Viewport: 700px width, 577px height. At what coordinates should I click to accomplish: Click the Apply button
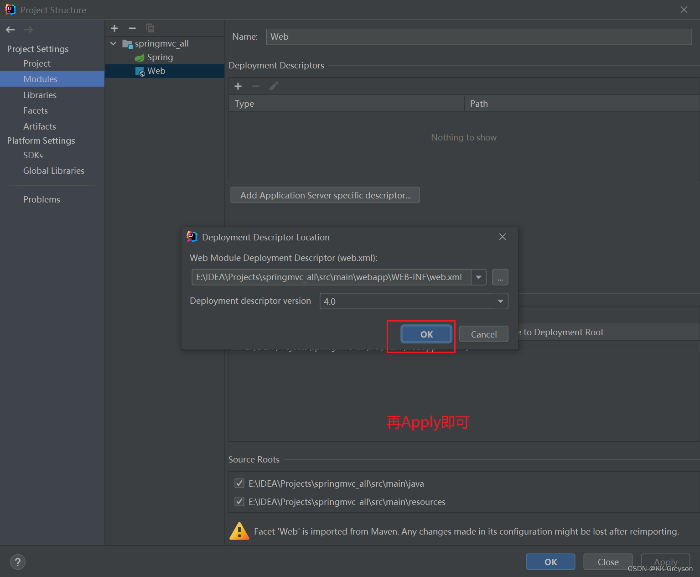[665, 562]
